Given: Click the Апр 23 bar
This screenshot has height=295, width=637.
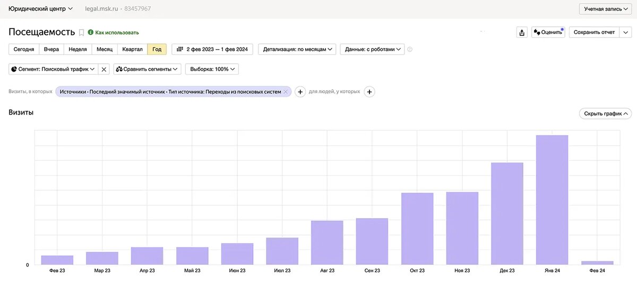Looking at the screenshot, I should pyautogui.click(x=147, y=256).
